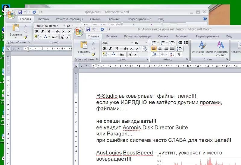This screenshot has width=241, height=165.
Task: Undo last action in R-Studio window
Action: pos(94,29)
